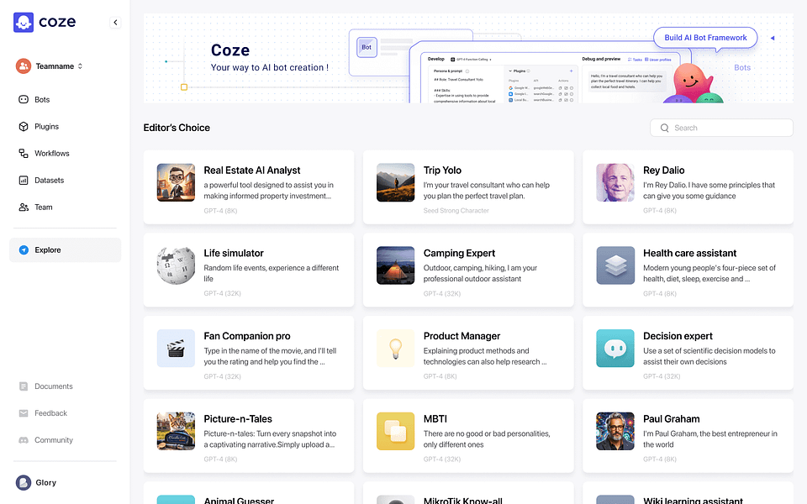Image resolution: width=807 pixels, height=504 pixels.
Task: Click the Search input field
Action: pos(720,127)
